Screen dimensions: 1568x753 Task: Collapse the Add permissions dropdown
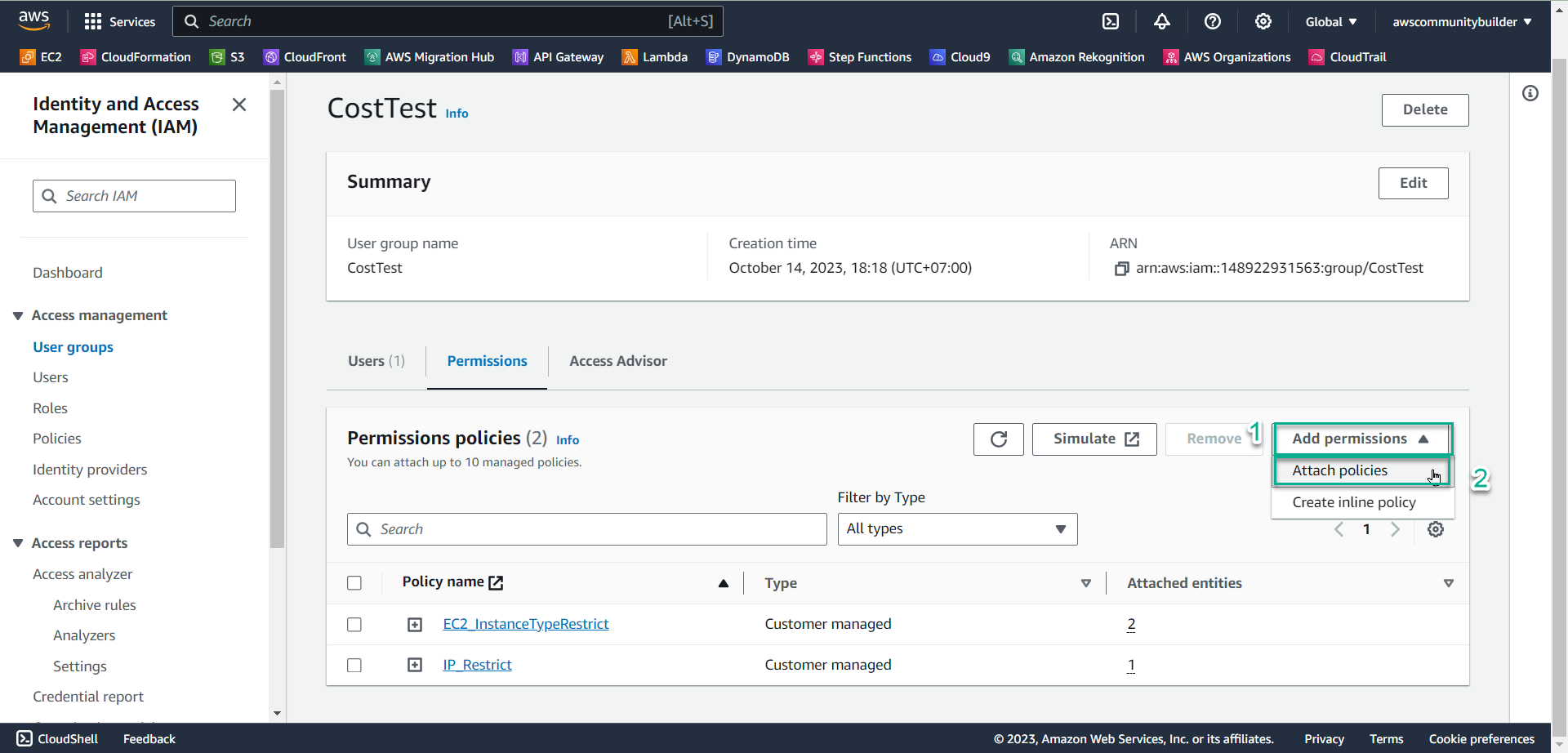(x=1361, y=439)
